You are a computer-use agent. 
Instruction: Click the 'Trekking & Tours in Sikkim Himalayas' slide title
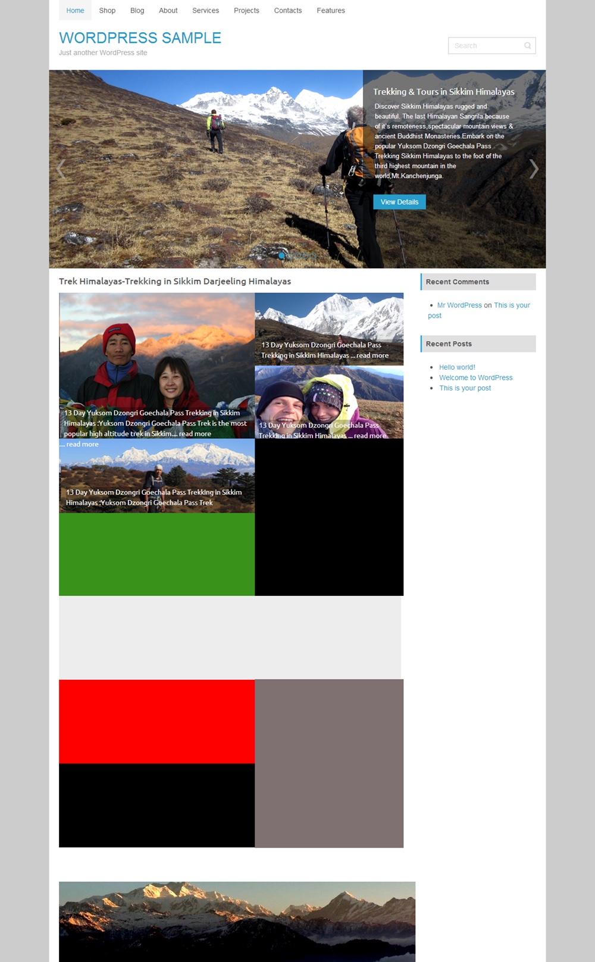point(444,92)
